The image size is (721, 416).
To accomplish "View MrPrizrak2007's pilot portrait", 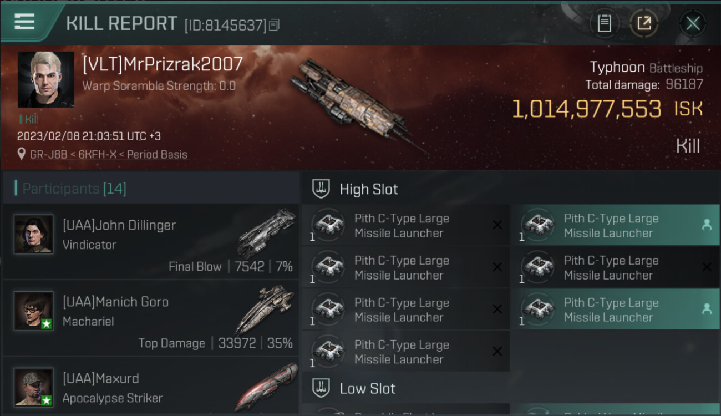I will click(x=46, y=80).
